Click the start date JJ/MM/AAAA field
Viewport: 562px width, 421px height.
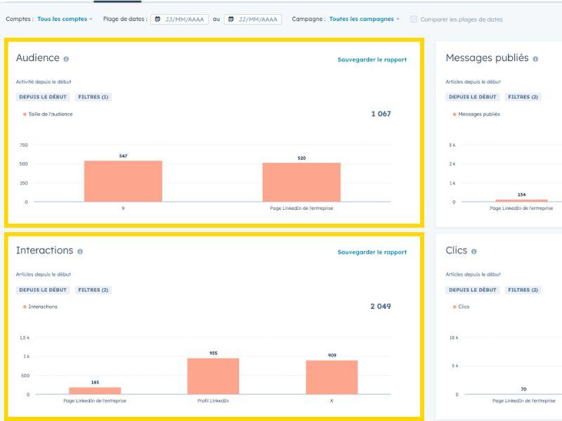tap(180, 20)
